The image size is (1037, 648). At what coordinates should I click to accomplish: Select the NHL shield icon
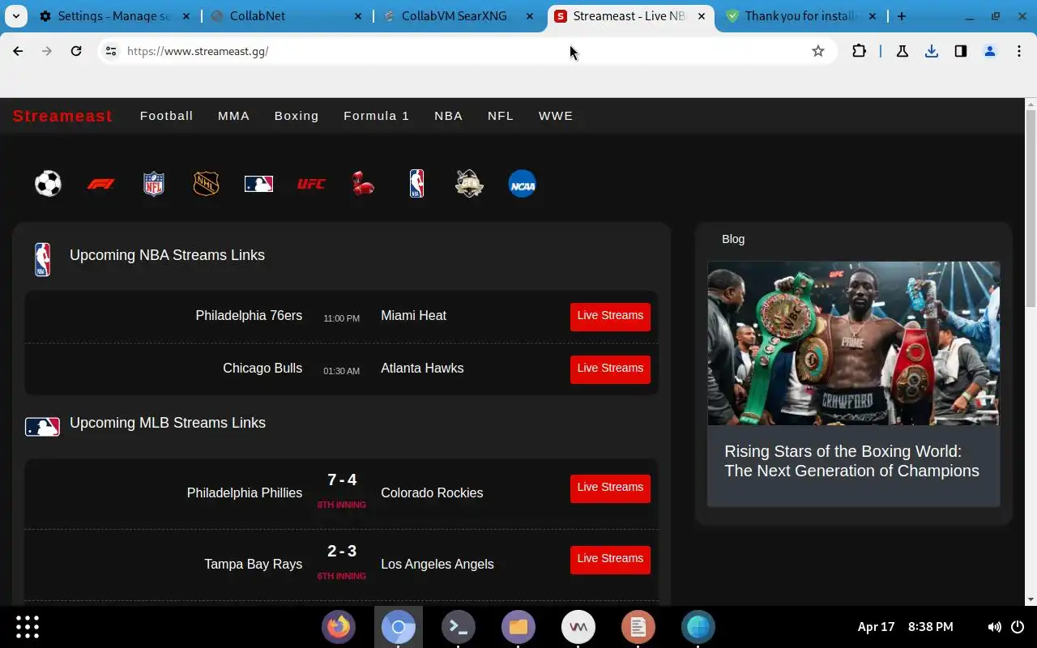tap(206, 184)
